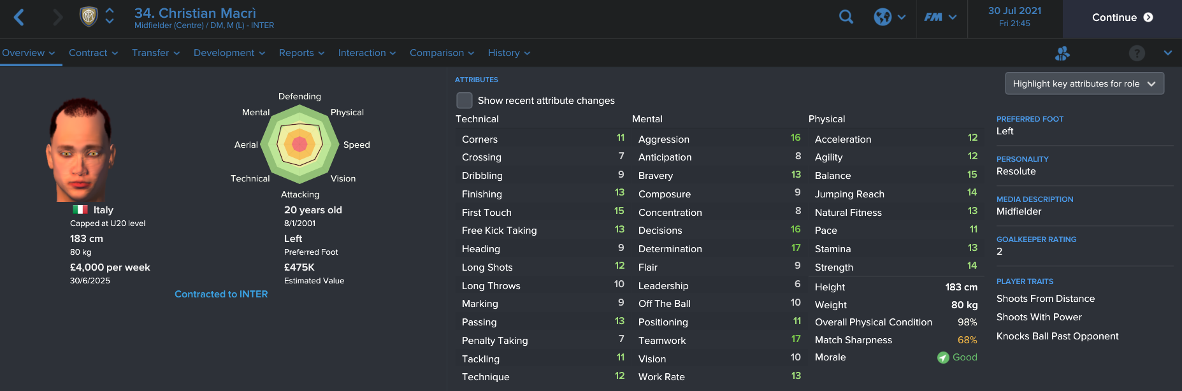Open the date 30 Jul 2021 panel
This screenshot has width=1182, height=391.
coord(1014,17)
